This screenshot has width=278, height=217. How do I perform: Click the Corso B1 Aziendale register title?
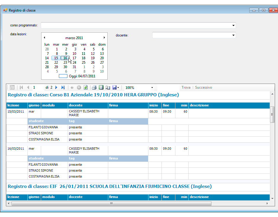pos(93,95)
